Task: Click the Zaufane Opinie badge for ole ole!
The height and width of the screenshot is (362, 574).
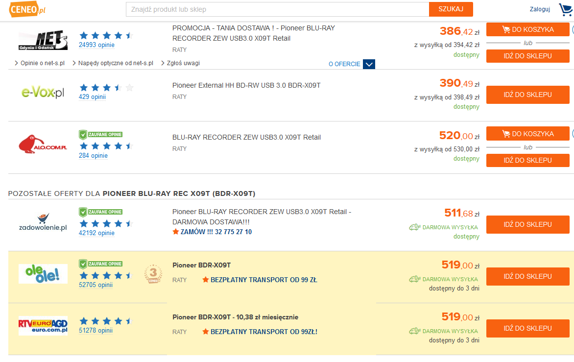Action: tap(101, 264)
